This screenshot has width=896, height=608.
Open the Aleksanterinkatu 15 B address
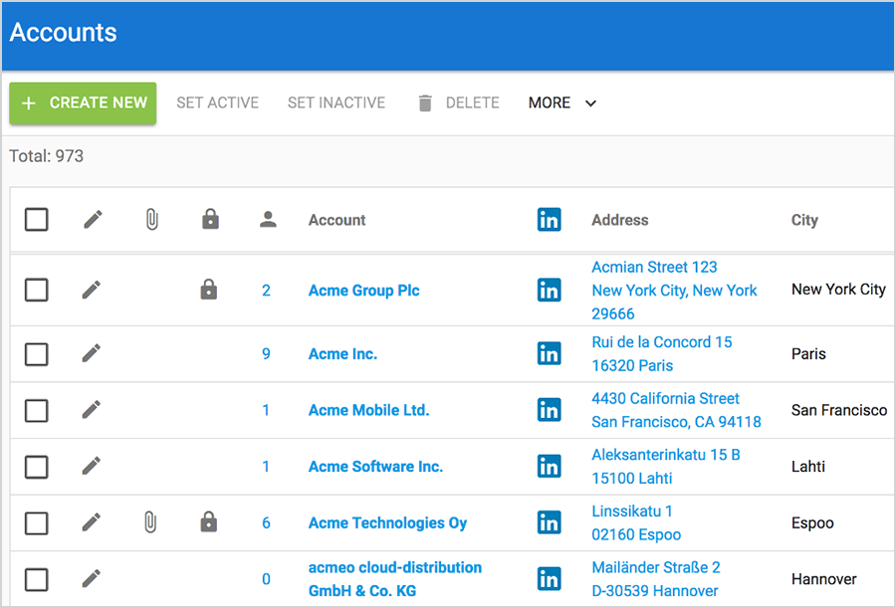coord(666,467)
